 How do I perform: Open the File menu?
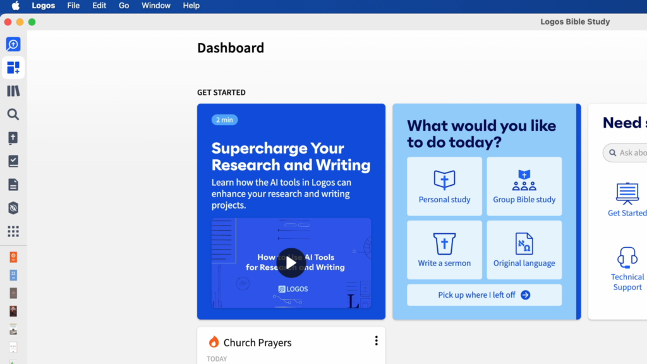point(73,6)
